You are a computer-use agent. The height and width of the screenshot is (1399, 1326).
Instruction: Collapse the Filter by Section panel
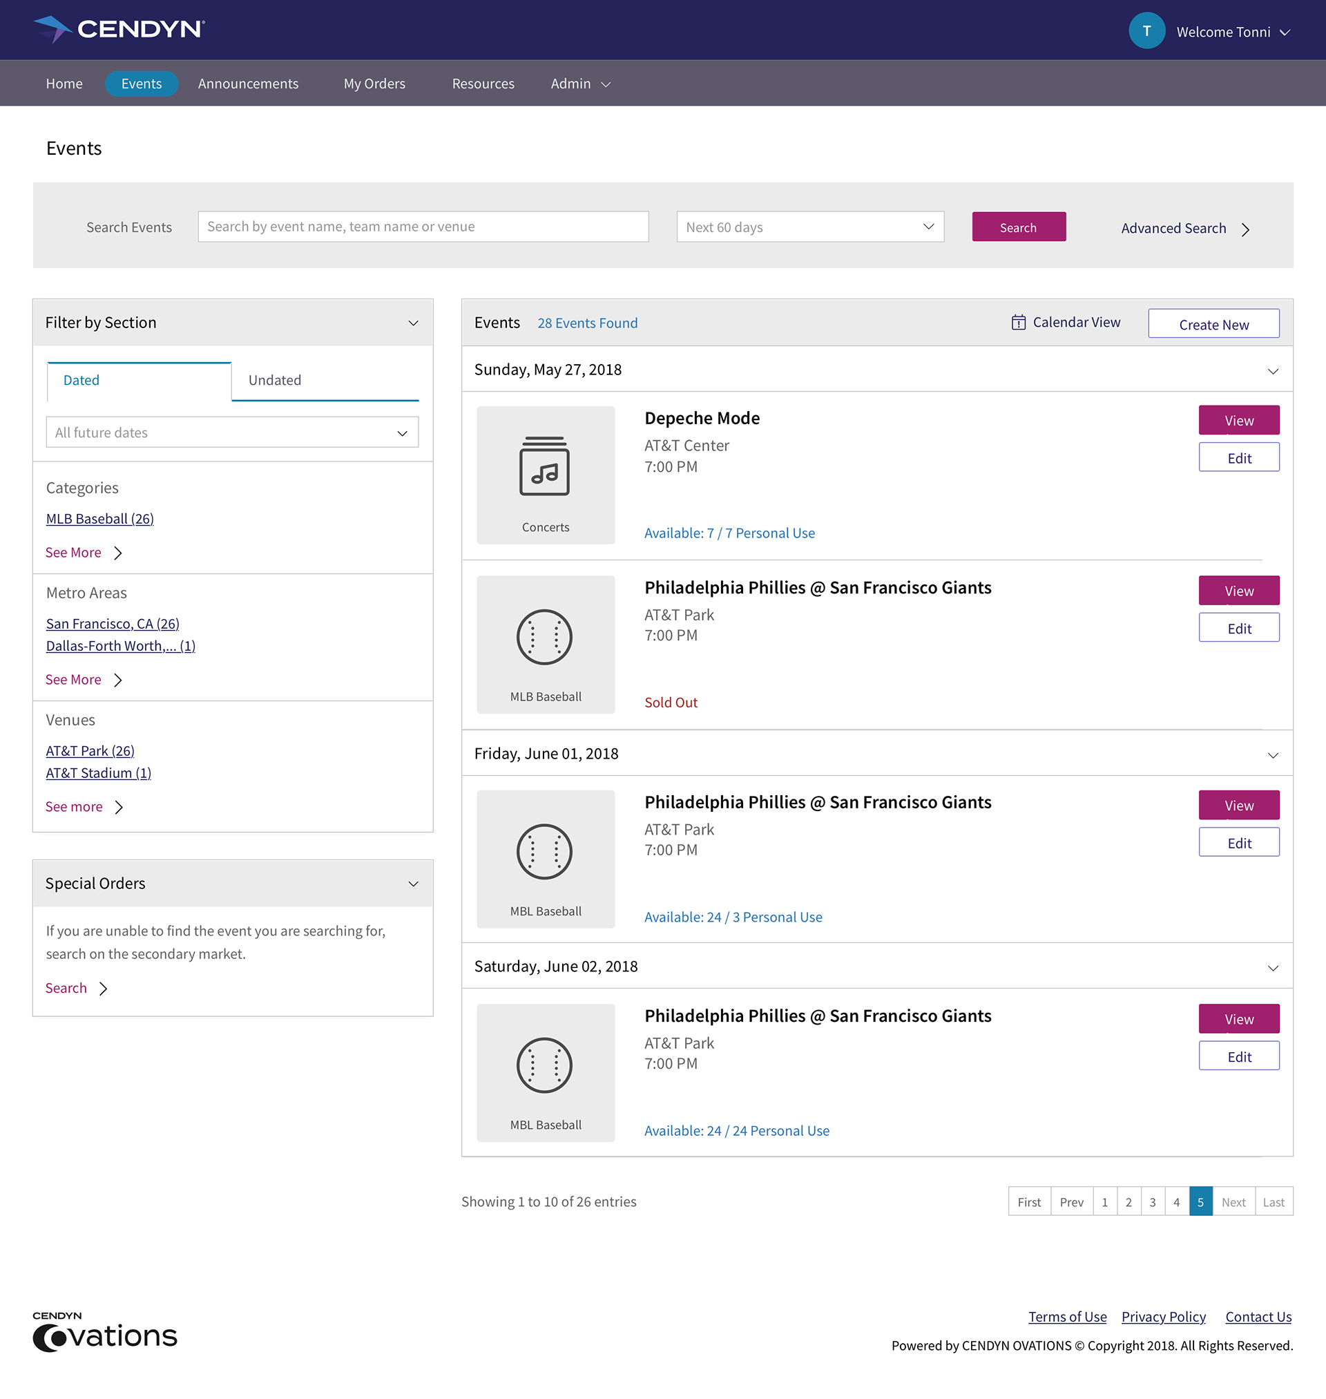414,323
